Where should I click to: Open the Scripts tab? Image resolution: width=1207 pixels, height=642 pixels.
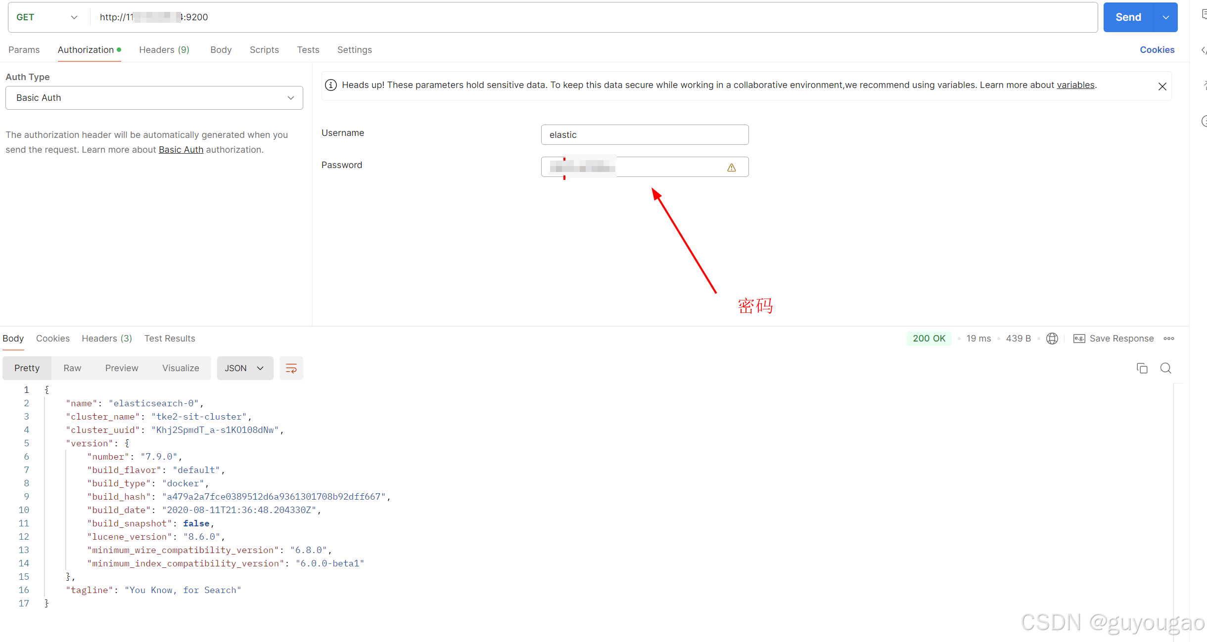pyautogui.click(x=264, y=50)
